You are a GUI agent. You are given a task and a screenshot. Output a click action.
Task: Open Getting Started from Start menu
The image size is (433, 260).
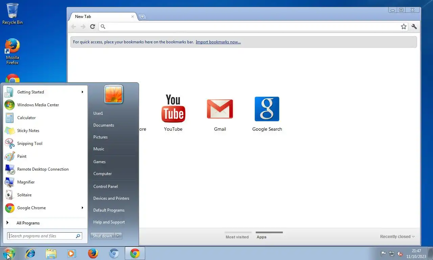[45, 92]
